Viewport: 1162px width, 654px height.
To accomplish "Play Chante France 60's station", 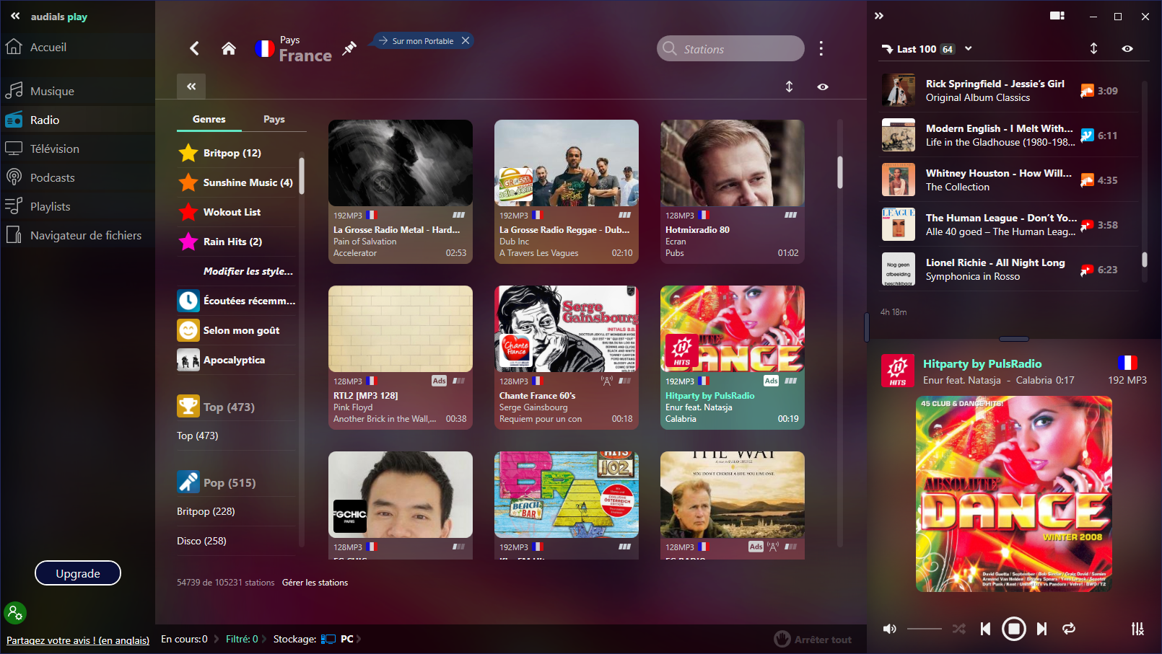I will 567,358.
